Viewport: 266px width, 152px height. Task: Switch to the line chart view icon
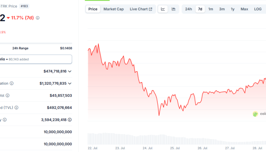163,9
